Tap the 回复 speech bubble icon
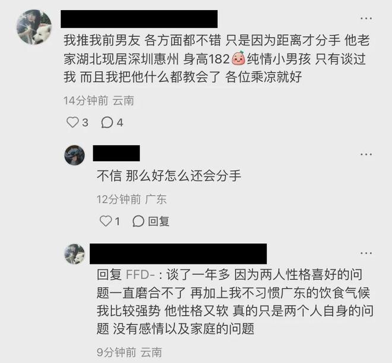This screenshot has height=363, width=392. [x=138, y=221]
